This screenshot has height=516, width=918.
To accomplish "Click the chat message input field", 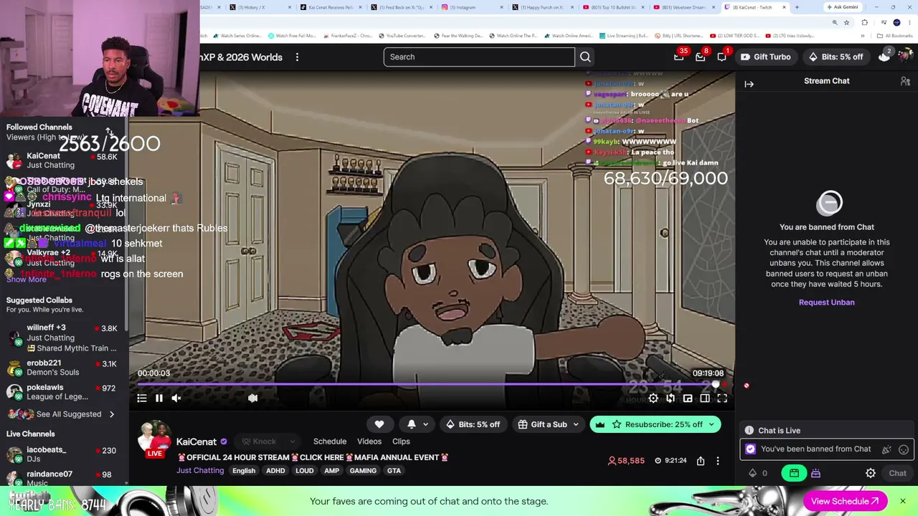I will coord(827,449).
